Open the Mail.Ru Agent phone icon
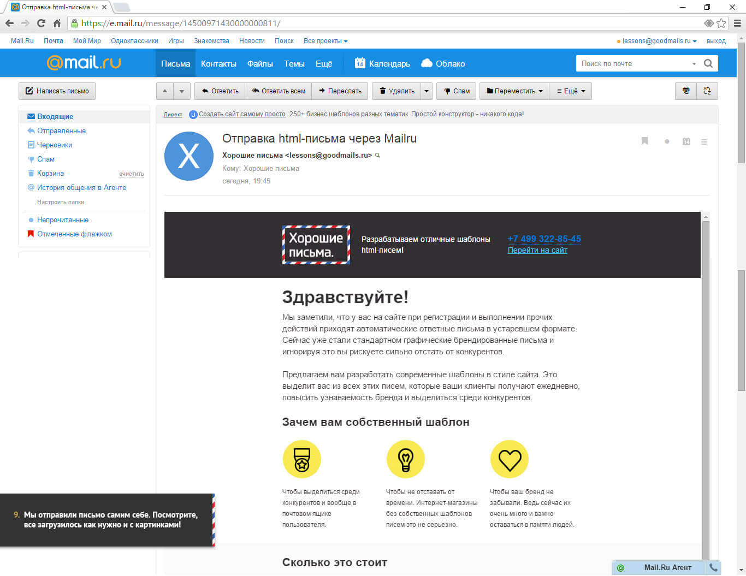The width and height of the screenshot is (746, 576). [713, 567]
